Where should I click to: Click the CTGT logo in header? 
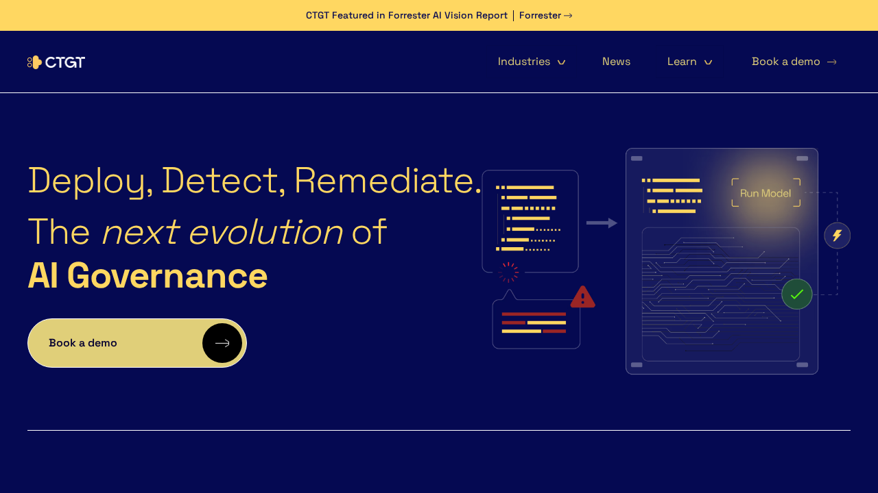[x=56, y=62]
